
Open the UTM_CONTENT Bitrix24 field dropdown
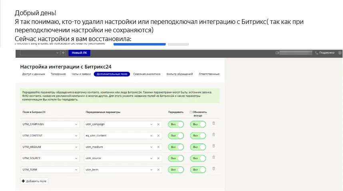pyautogui.click(x=50, y=136)
